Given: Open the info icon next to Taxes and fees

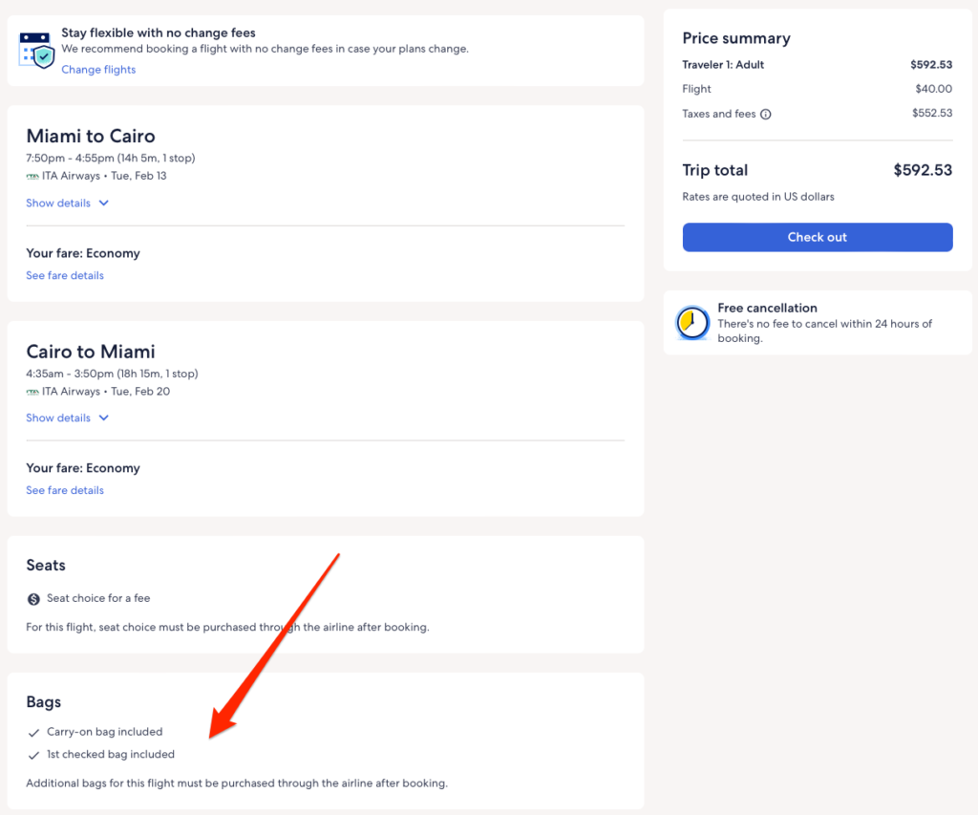Looking at the screenshot, I should coord(766,115).
